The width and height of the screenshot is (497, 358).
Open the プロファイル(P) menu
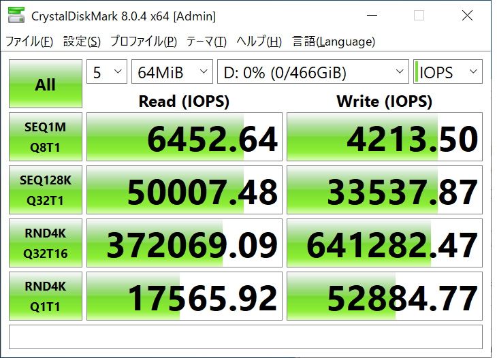coord(143,42)
